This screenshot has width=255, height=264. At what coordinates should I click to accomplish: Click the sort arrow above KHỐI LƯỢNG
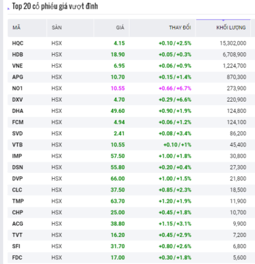223,20
